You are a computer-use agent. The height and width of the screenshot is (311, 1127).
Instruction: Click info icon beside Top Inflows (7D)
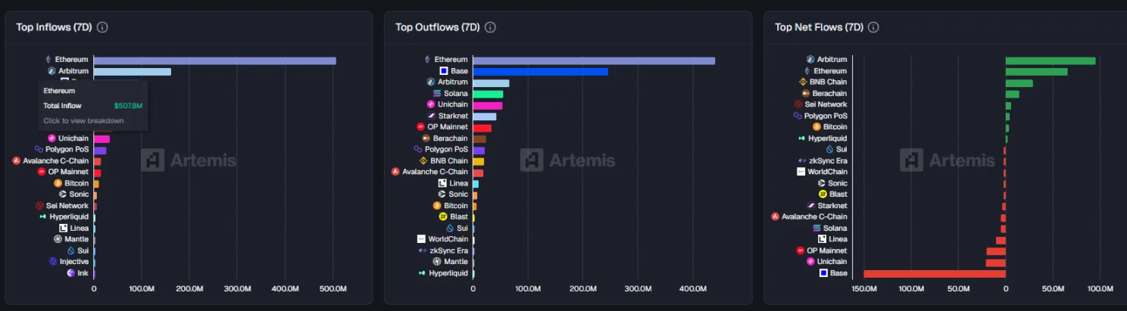(102, 27)
